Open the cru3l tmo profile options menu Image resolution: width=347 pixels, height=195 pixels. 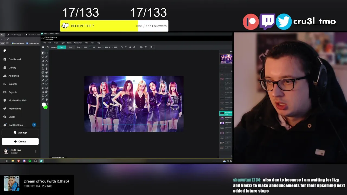coord(36,151)
